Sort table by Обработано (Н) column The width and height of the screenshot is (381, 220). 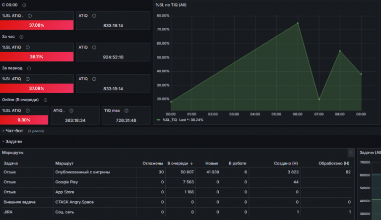tap(334, 164)
